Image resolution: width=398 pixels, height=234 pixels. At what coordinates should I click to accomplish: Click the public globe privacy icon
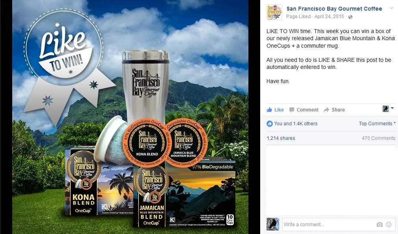click(x=350, y=17)
